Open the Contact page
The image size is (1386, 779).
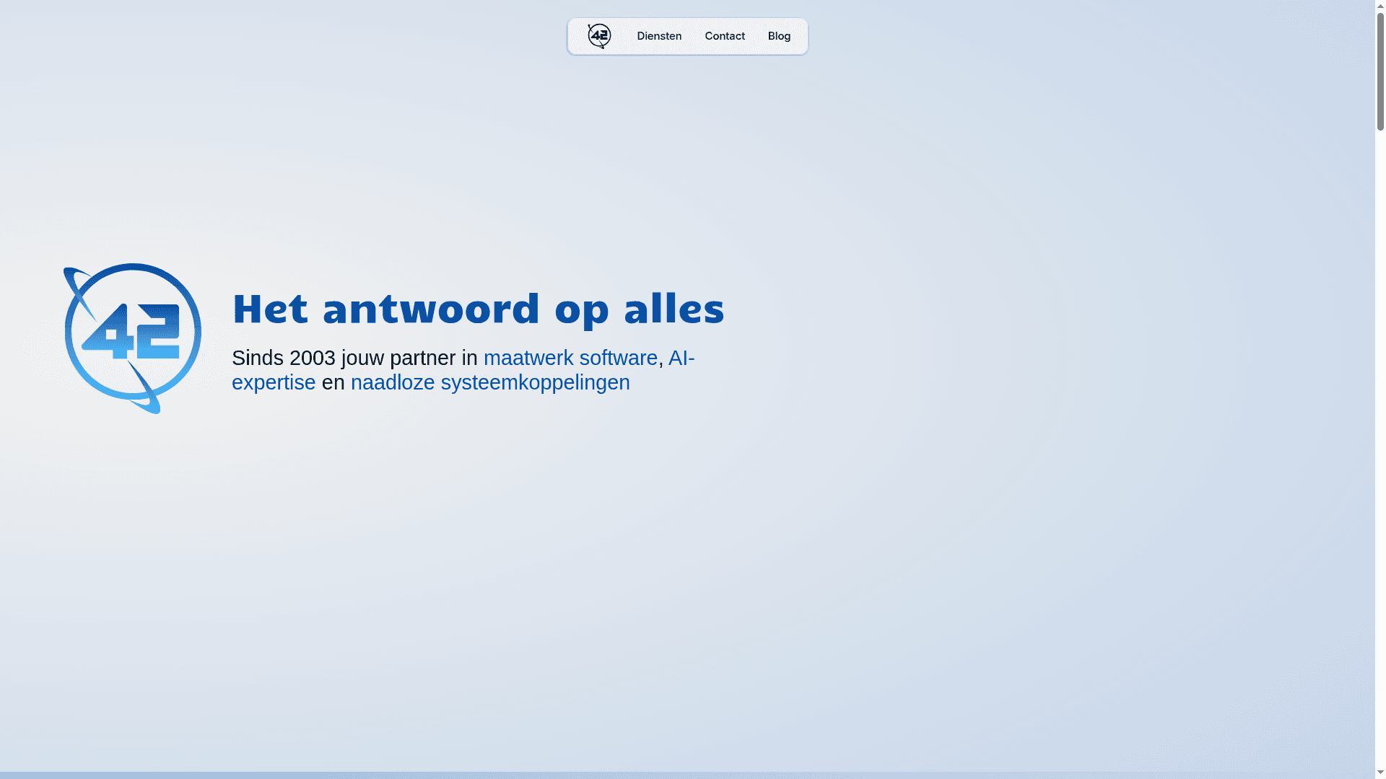[x=725, y=35]
